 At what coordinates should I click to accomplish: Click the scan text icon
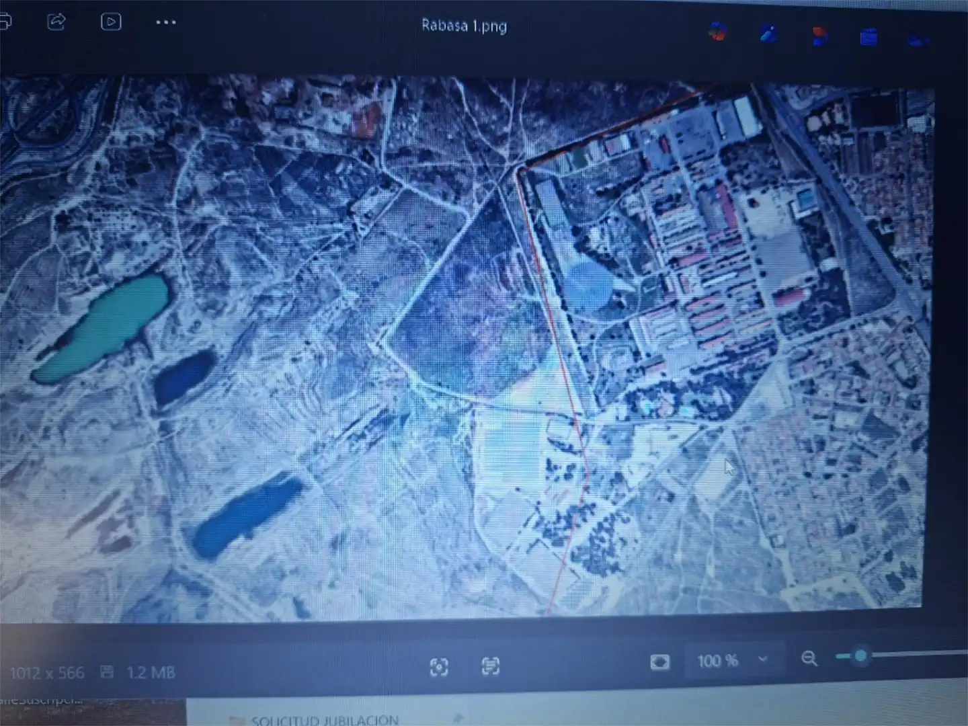click(x=491, y=666)
